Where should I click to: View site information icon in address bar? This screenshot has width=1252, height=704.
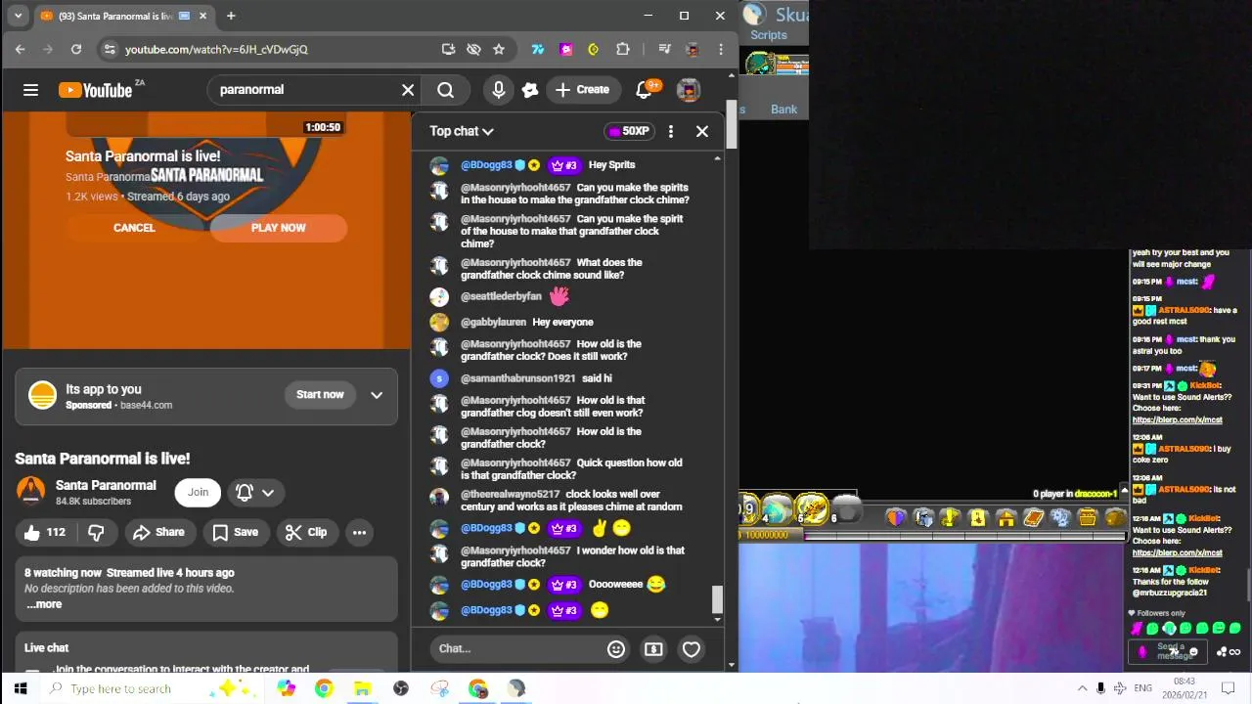point(110,49)
